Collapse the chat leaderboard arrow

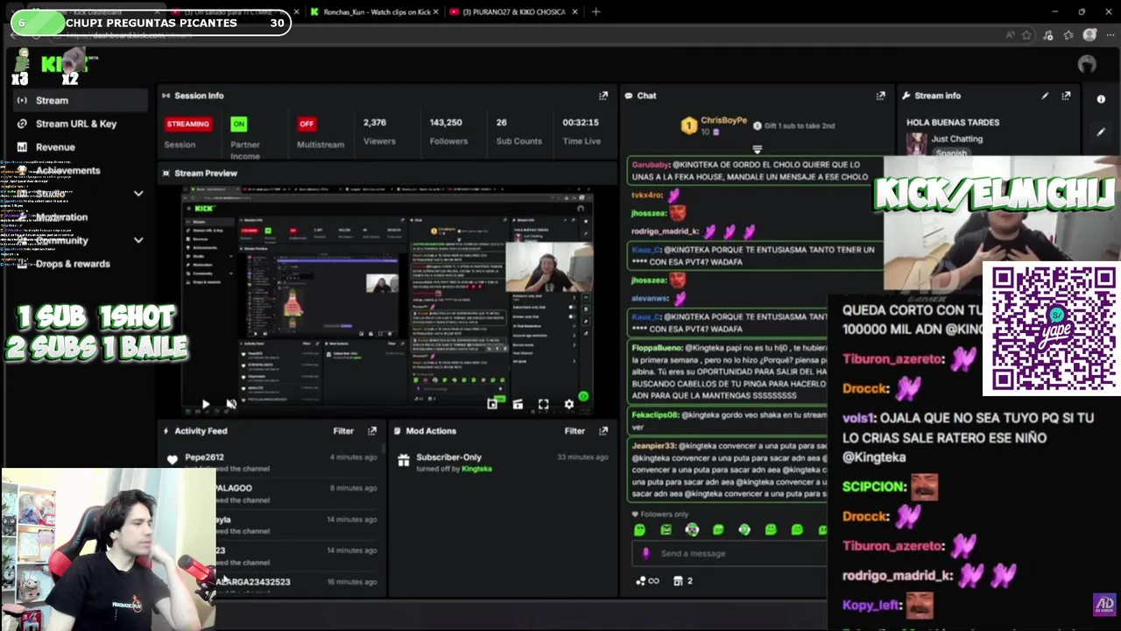pos(758,150)
